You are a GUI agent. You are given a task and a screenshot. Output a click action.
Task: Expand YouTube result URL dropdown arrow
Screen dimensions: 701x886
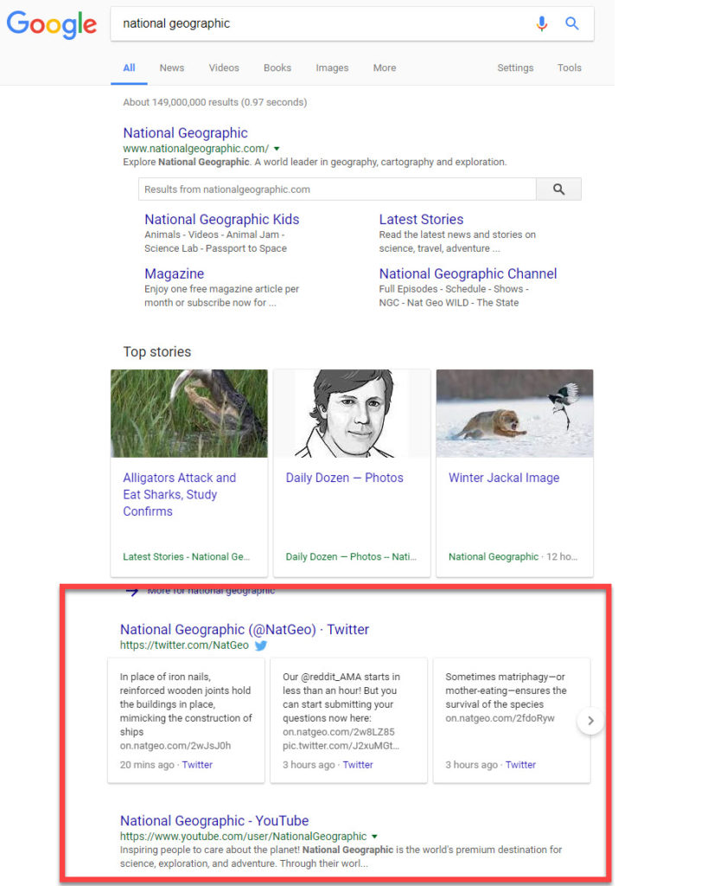(x=374, y=837)
